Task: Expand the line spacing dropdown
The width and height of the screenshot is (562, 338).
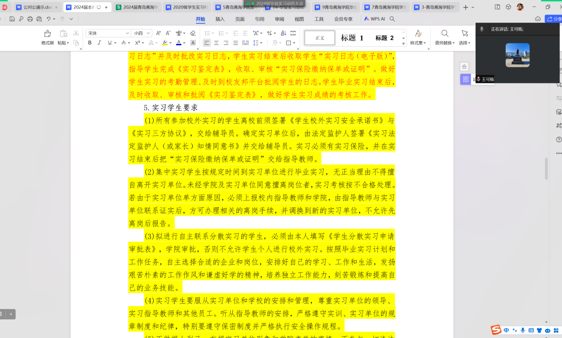Action: click(262, 43)
